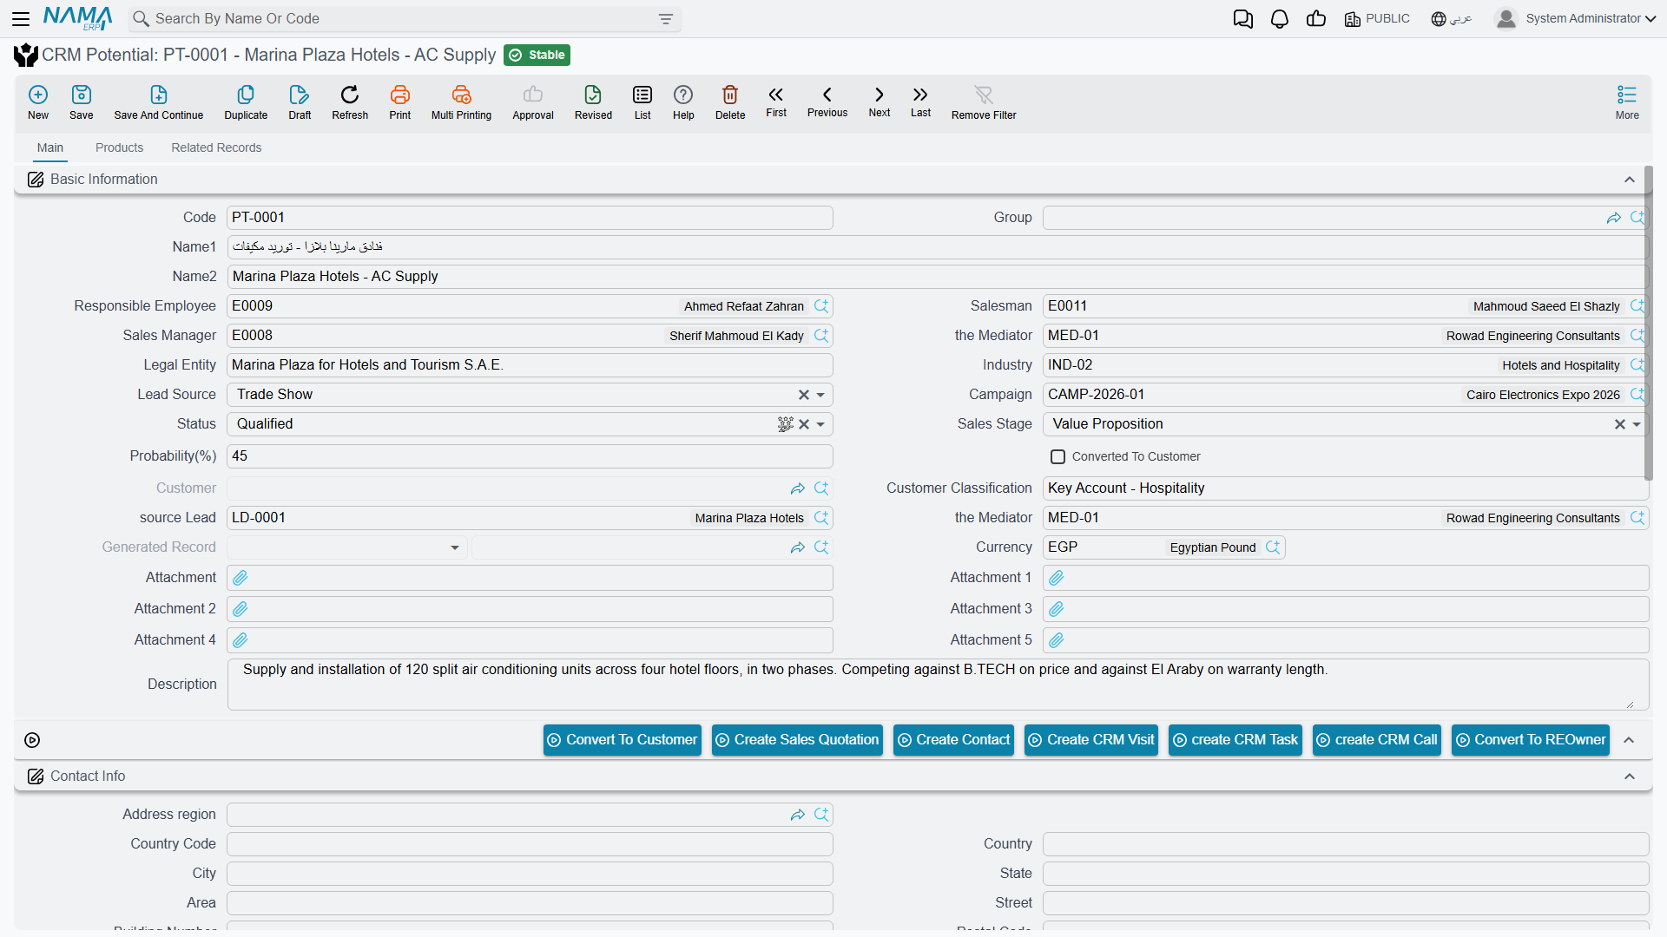Click the City input field
The image size is (1667, 937).
(530, 874)
